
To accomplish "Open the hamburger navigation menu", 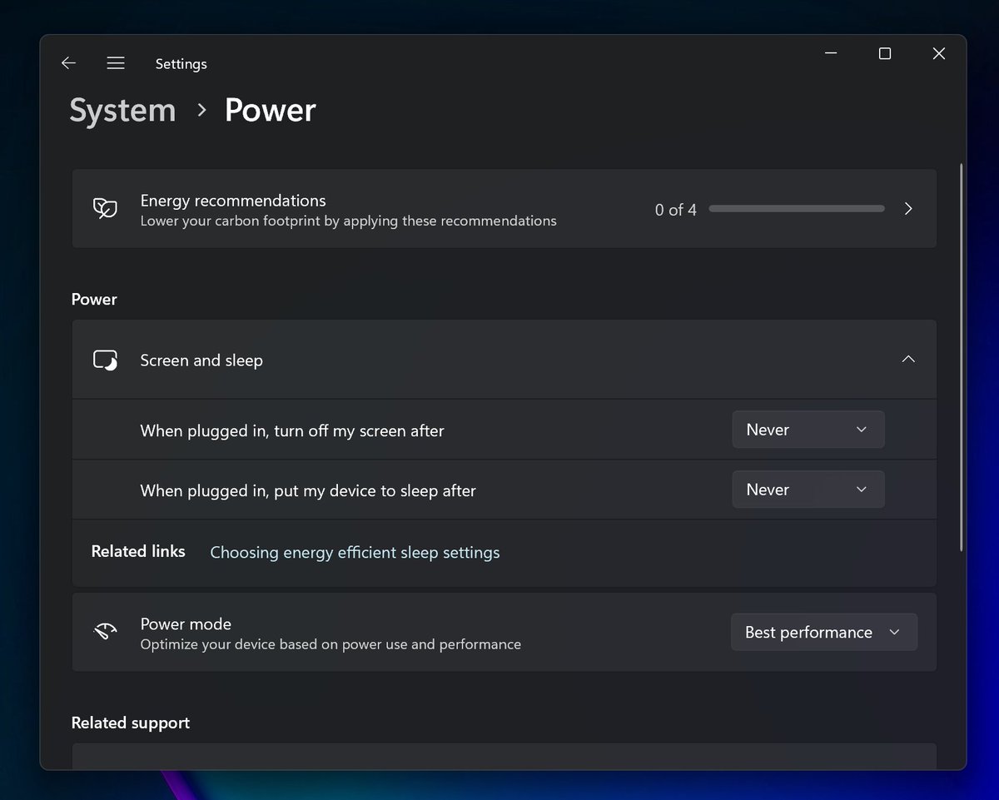I will click(x=116, y=63).
